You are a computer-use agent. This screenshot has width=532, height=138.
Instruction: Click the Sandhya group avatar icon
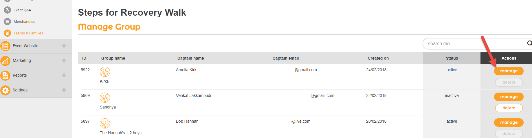click(105, 97)
